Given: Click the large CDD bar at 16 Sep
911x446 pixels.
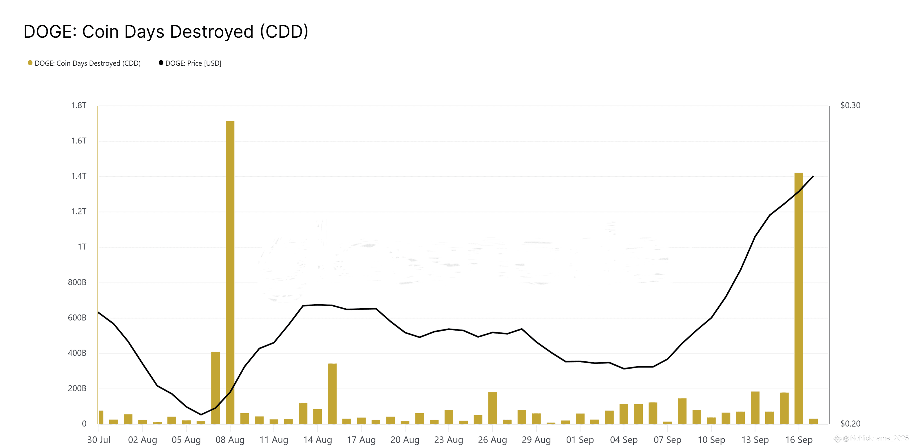Looking at the screenshot, I should point(799,298).
